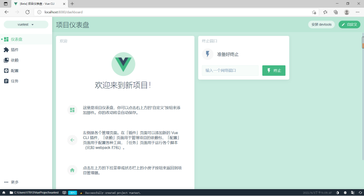Click the bug report icon in status bar

point(345,192)
